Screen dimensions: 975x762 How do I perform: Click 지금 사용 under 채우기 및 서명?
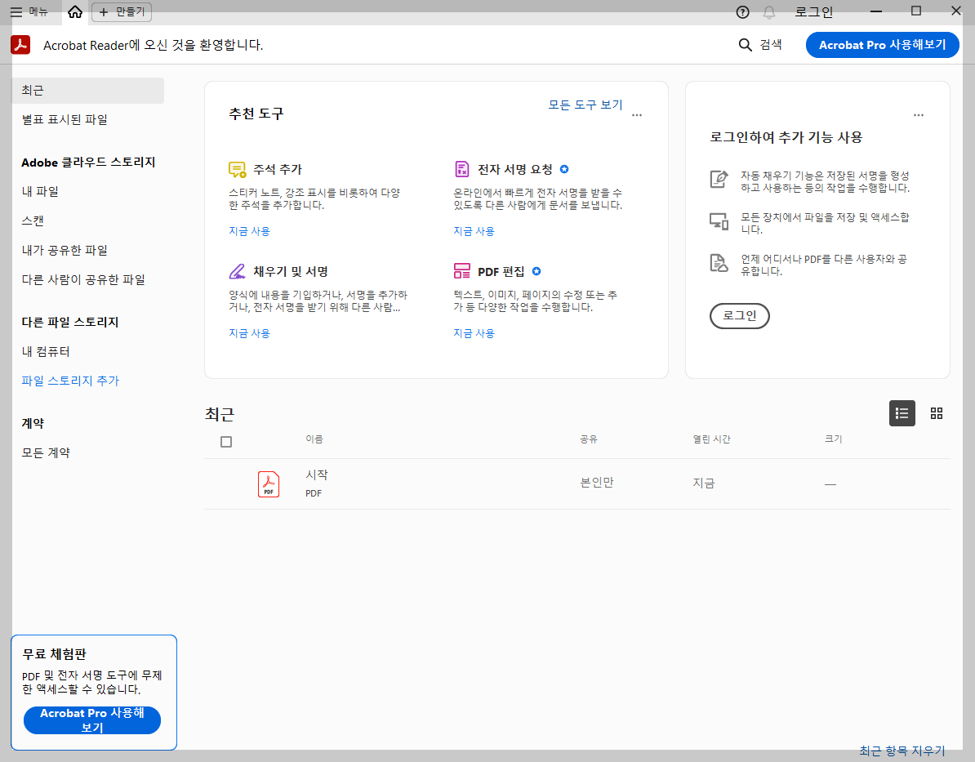coord(249,332)
